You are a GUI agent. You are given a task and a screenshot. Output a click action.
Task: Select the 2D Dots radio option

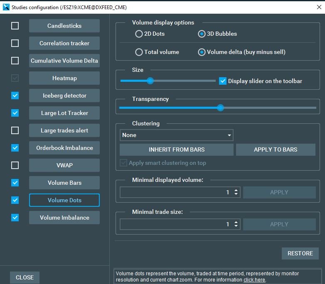coord(139,34)
